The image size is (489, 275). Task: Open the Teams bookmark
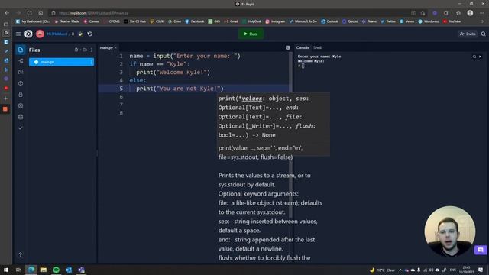click(369, 21)
